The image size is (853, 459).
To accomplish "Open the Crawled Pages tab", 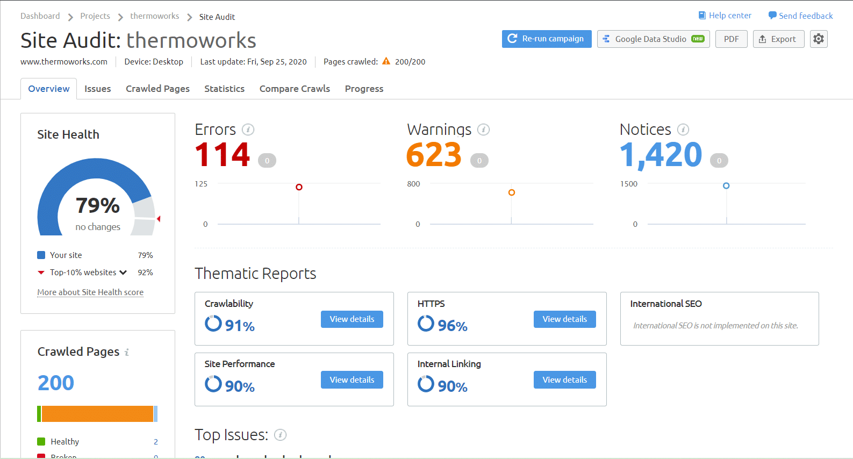I will (x=157, y=89).
